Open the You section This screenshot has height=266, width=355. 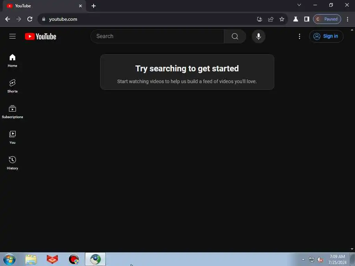[x=12, y=137]
